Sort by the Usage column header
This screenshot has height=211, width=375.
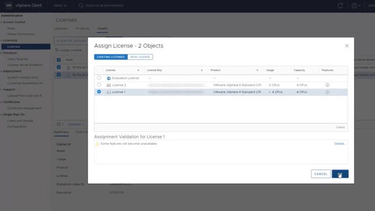(x=270, y=70)
